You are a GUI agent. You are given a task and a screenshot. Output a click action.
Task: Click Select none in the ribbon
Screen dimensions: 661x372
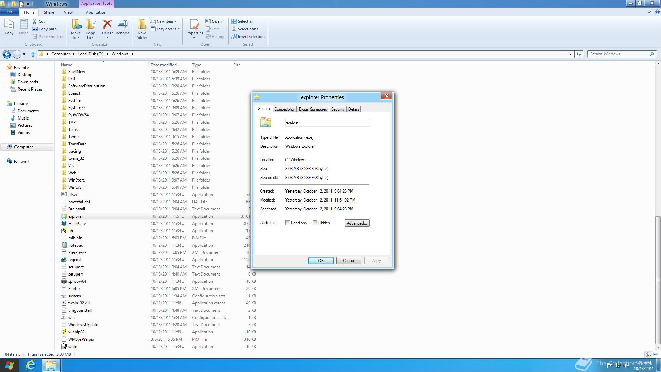coord(245,29)
